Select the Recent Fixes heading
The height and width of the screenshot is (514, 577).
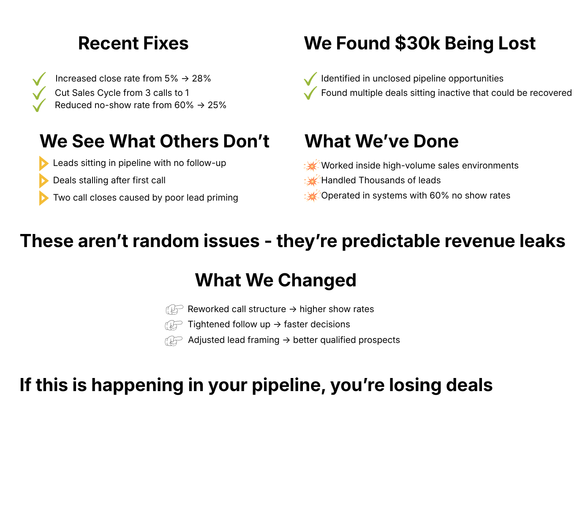(x=133, y=44)
